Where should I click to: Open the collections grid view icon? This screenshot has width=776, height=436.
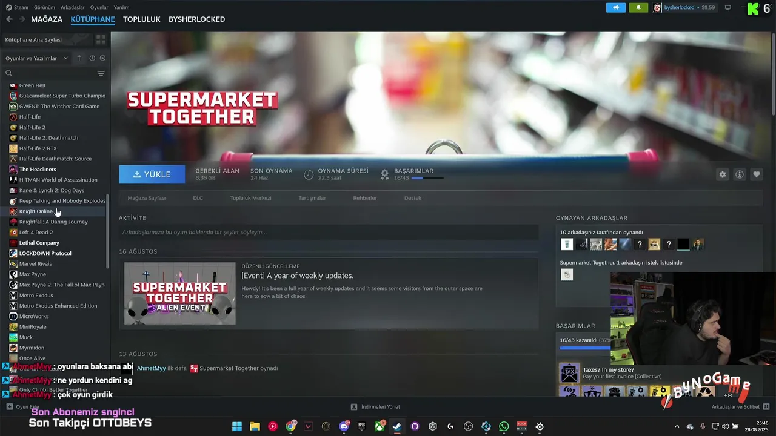tap(101, 39)
